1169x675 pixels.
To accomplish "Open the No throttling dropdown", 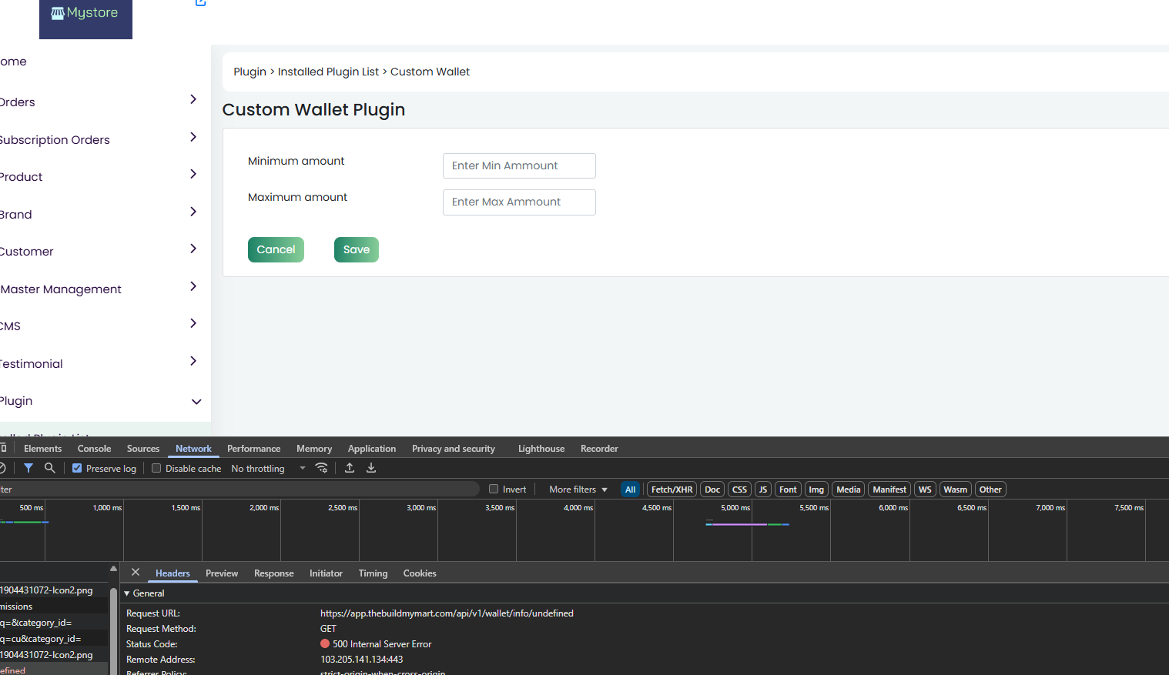I will pyautogui.click(x=268, y=468).
